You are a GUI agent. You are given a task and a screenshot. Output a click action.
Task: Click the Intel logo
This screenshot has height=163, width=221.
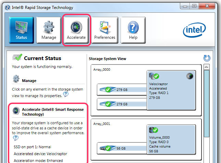point(194,31)
